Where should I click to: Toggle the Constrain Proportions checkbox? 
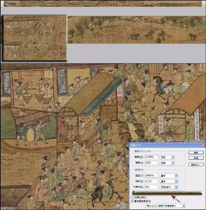133,197
